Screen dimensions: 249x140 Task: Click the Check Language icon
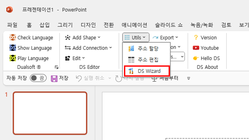pyautogui.click(x=13, y=38)
